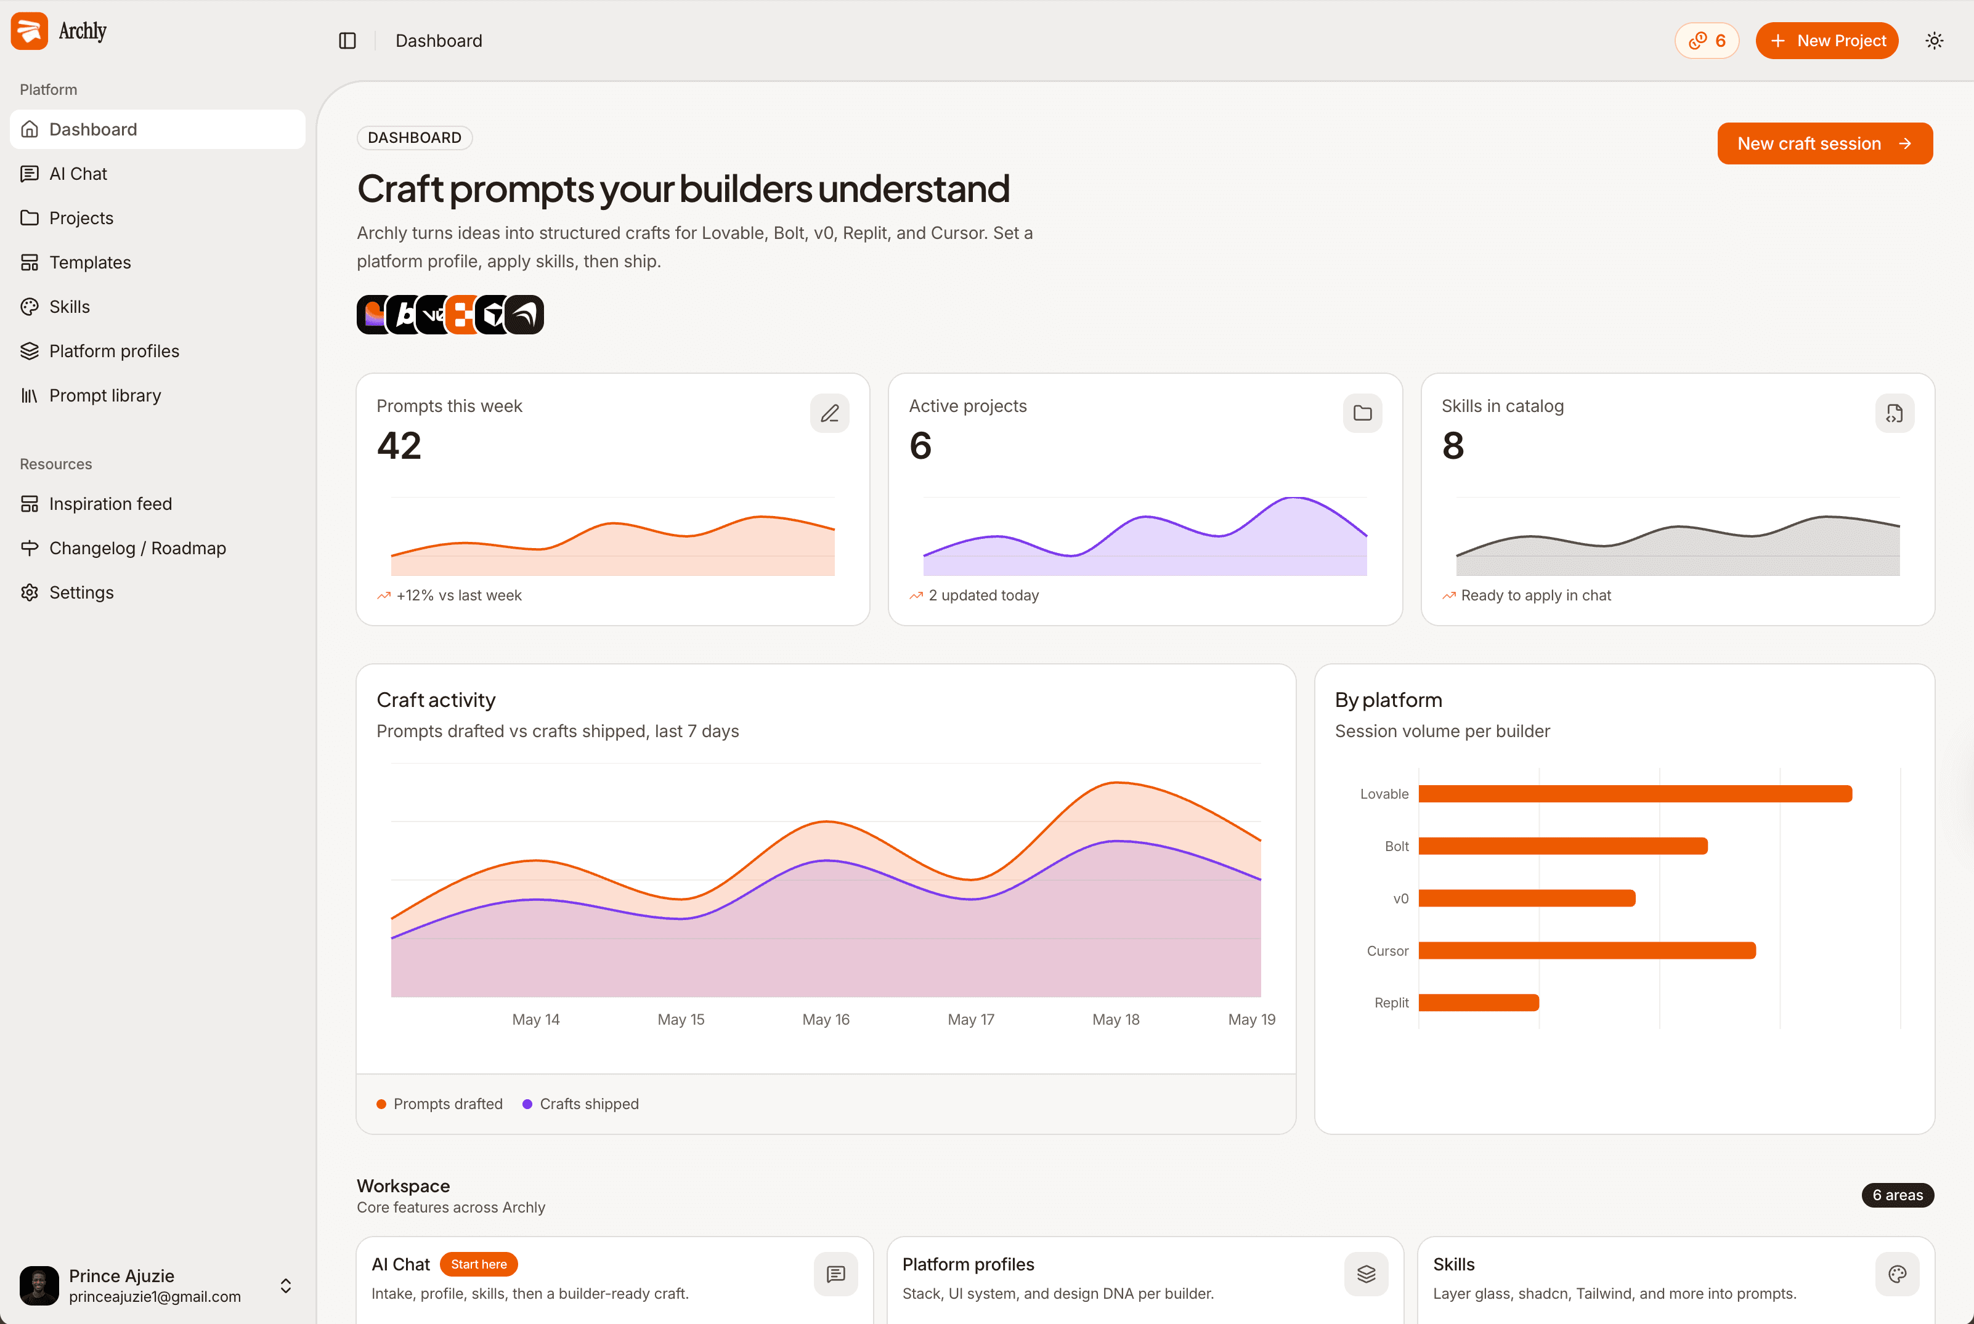Open the Platform profiles workspace card title

[x=968, y=1264]
